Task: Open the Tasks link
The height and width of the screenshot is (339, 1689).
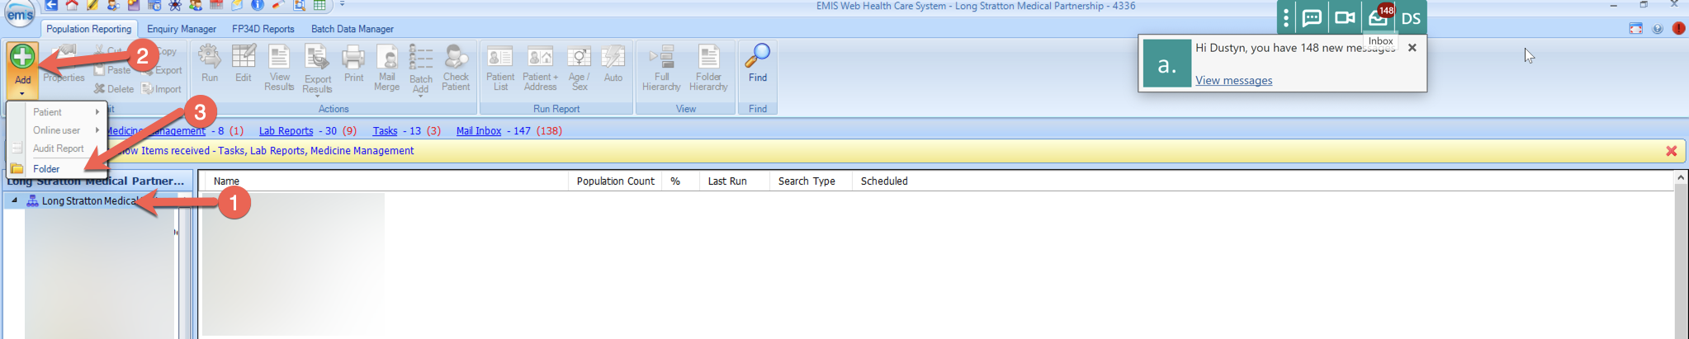Action: (385, 131)
